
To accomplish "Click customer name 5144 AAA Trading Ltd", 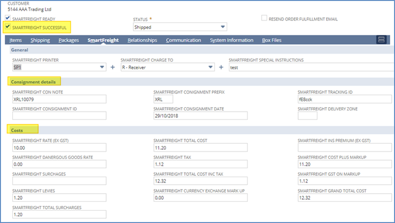I will click(x=30, y=10).
